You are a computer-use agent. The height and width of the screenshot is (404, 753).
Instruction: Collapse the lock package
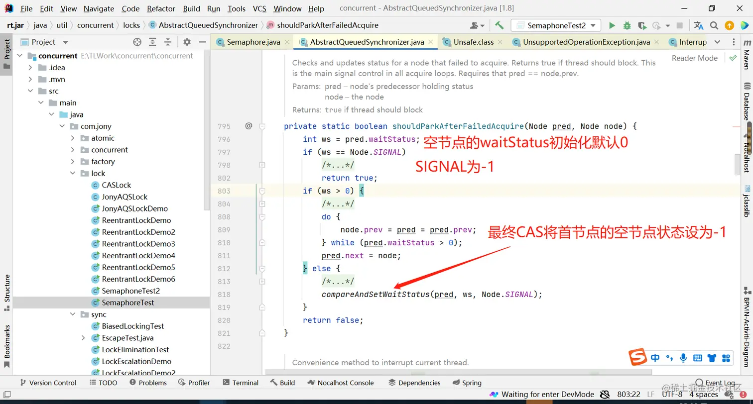point(73,174)
